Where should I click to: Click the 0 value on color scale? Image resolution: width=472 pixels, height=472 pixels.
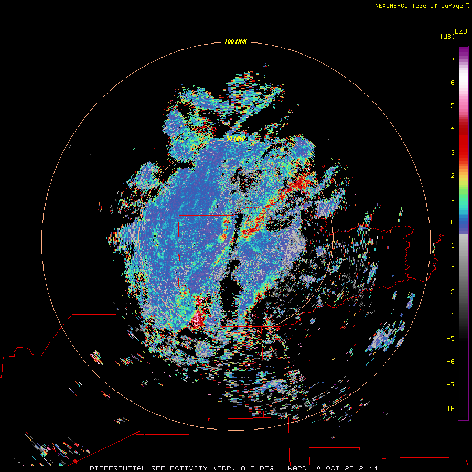coord(453,222)
